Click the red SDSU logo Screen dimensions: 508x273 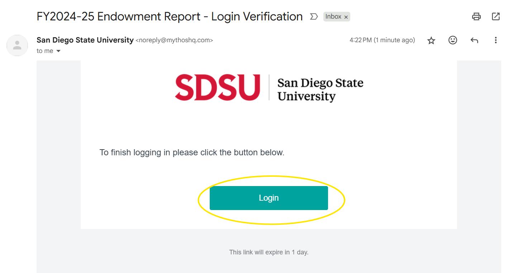point(218,88)
